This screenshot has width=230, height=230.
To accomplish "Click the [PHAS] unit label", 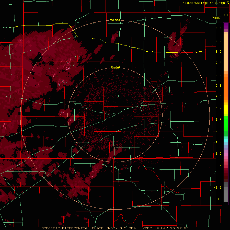I will [216, 18].
